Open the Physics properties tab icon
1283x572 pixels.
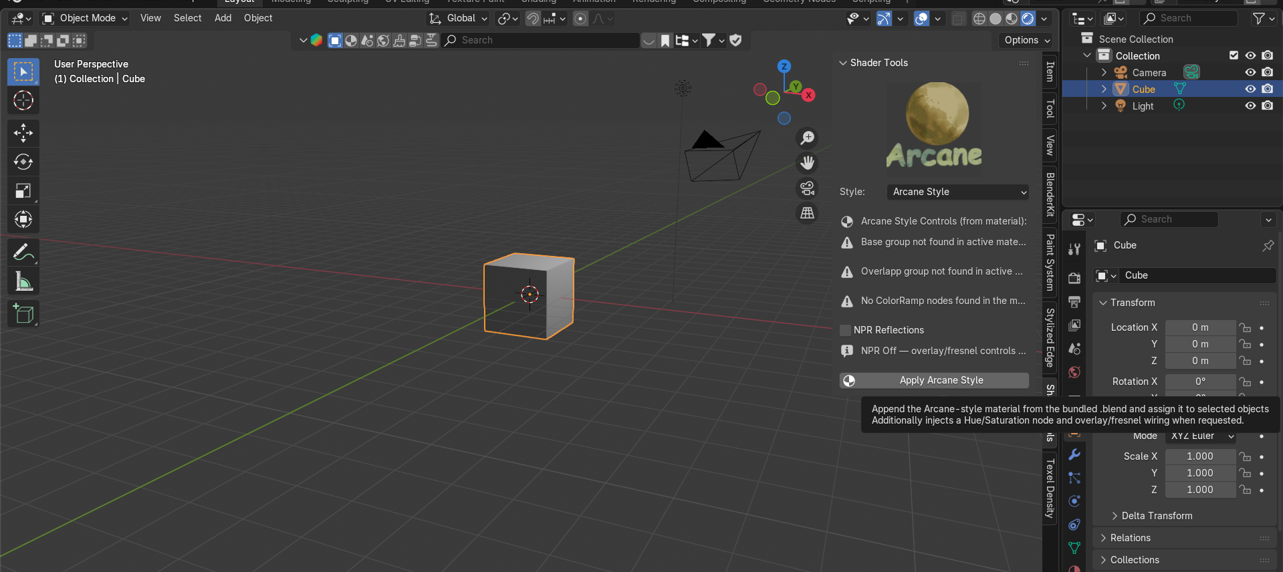[1074, 501]
